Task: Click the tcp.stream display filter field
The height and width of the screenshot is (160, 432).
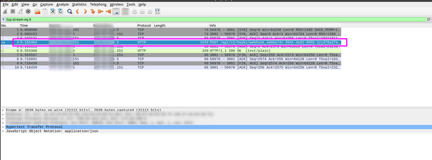Action: 215,19
